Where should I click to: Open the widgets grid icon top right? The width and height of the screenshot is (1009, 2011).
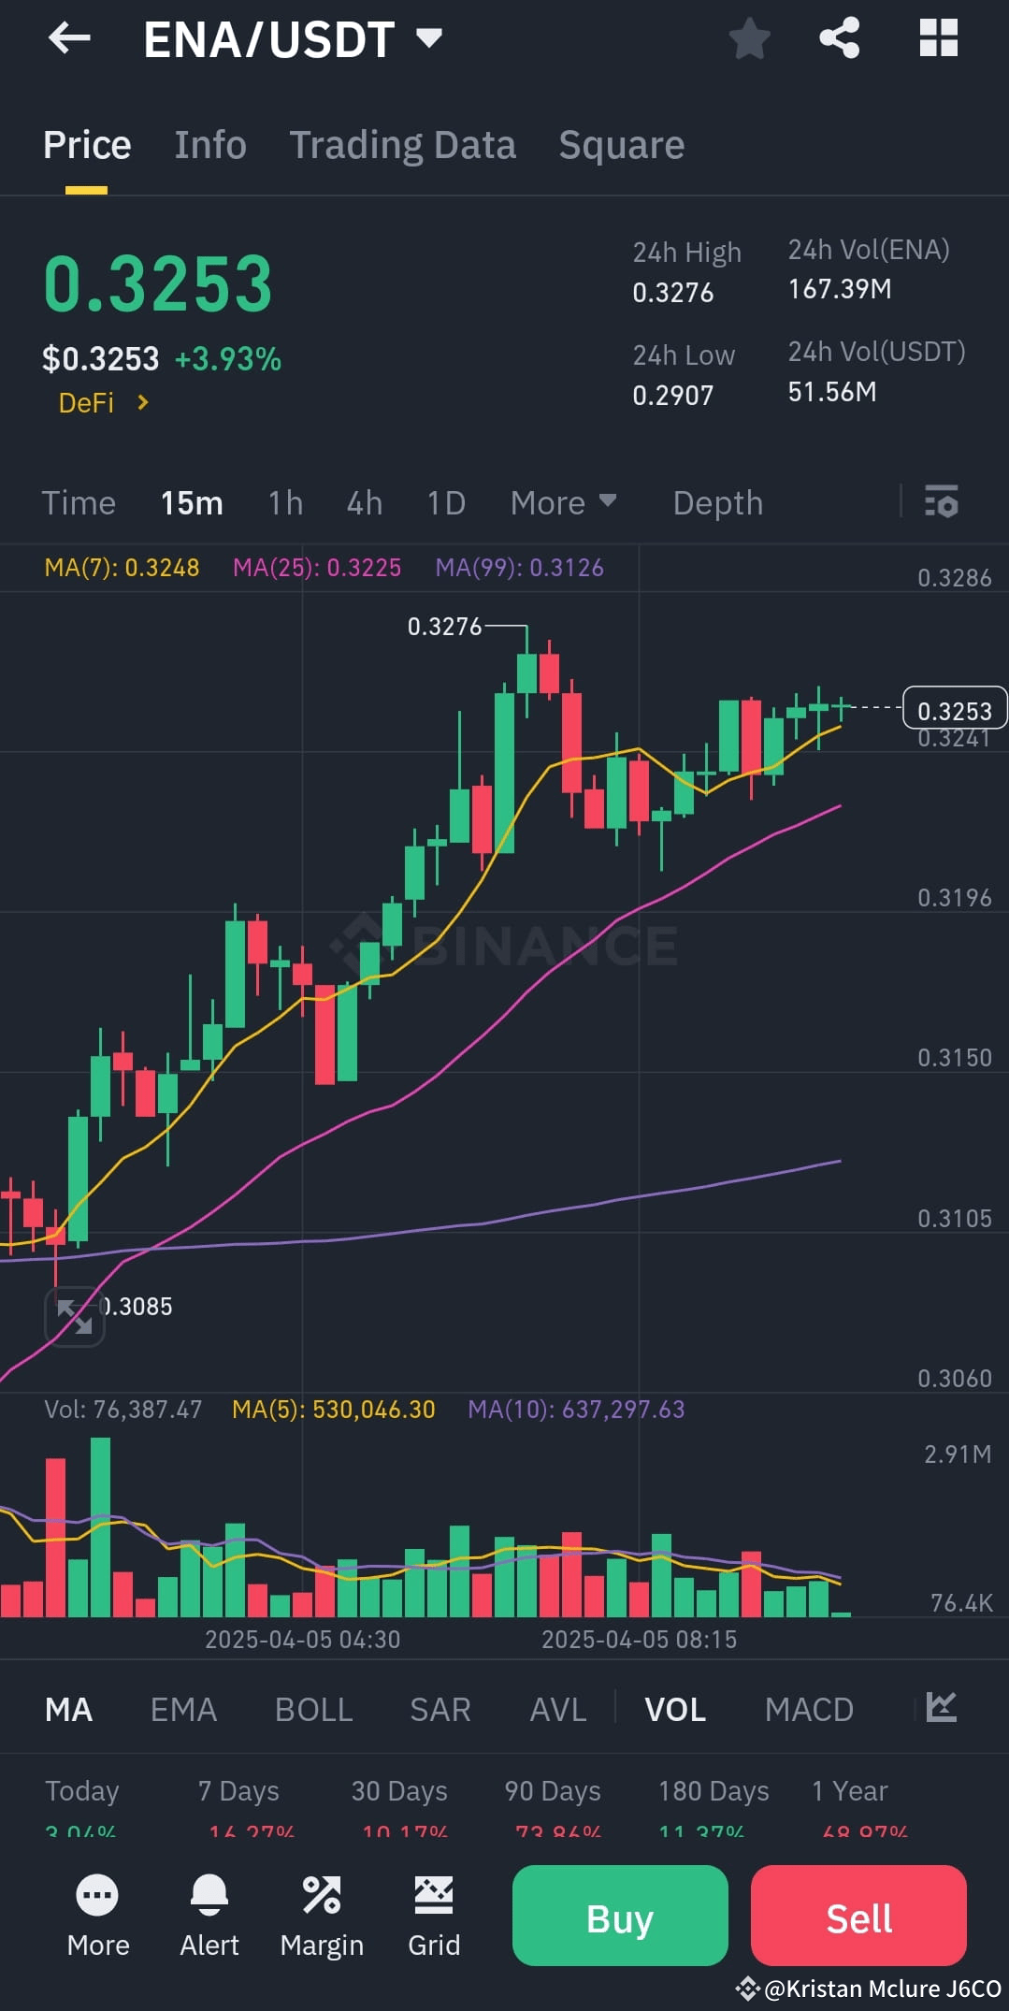[938, 38]
